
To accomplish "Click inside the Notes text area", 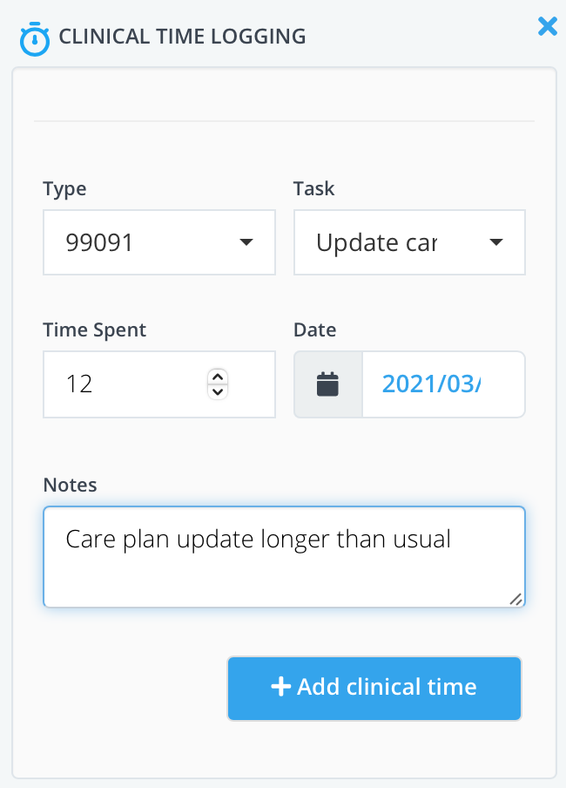I will click(284, 567).
